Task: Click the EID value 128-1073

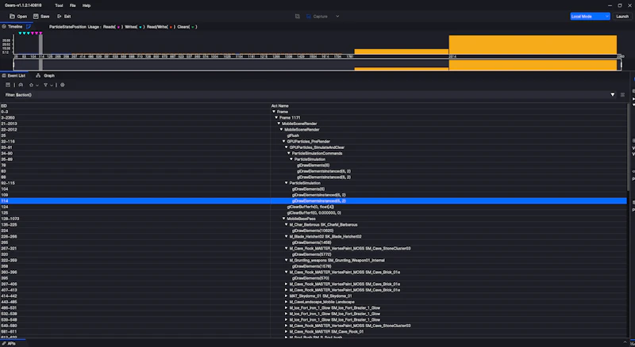Action: [x=10, y=219]
